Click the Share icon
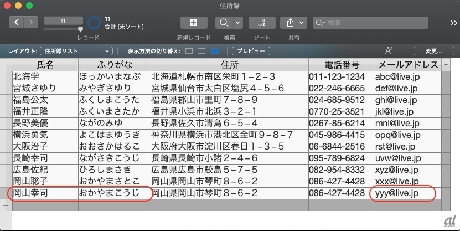460x231 pixels. click(x=290, y=23)
